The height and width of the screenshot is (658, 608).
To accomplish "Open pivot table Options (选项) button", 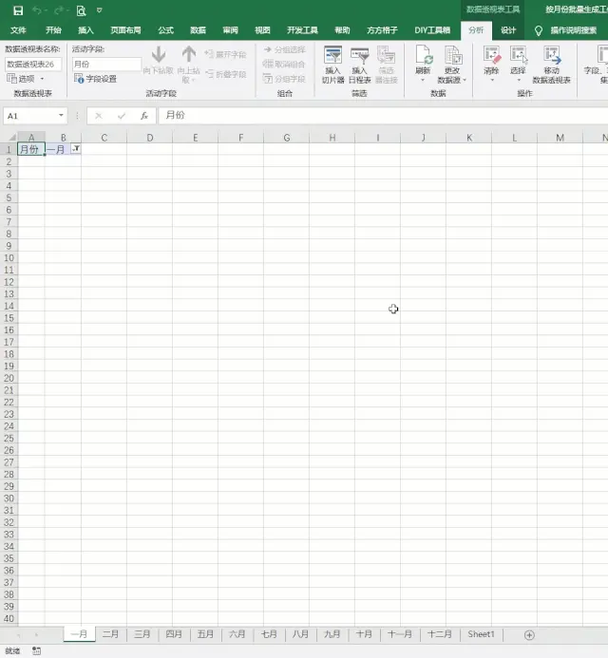I will (21, 79).
